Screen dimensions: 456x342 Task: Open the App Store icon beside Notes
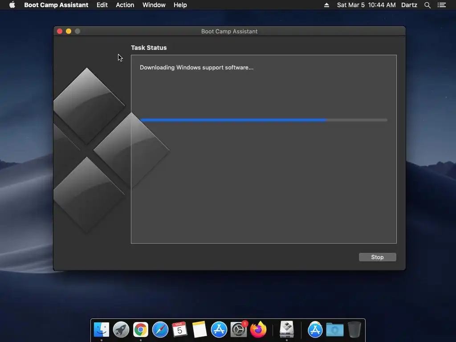(x=219, y=330)
